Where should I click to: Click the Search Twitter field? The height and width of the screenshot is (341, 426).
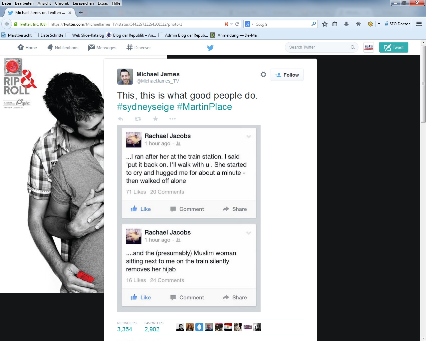coord(318,47)
